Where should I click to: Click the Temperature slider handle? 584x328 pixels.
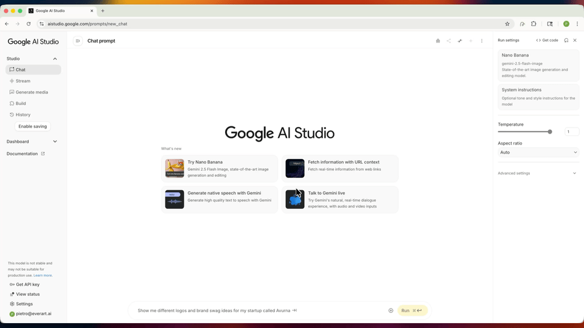click(550, 132)
